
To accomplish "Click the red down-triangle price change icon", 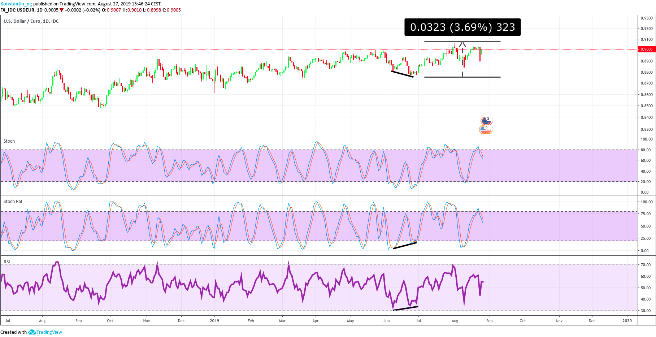I will (x=61, y=10).
